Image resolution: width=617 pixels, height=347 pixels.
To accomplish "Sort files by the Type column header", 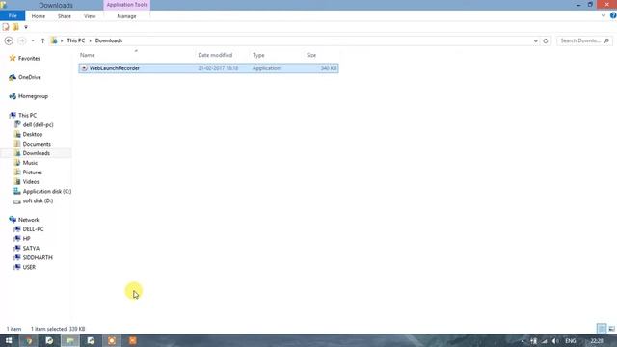I will [258, 55].
